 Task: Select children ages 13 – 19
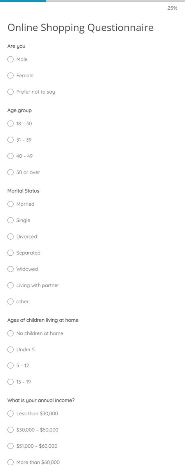pos(11,382)
